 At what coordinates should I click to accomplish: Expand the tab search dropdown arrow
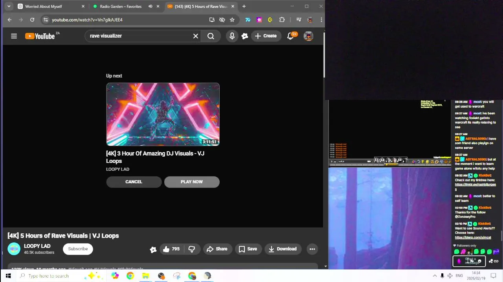click(x=9, y=6)
